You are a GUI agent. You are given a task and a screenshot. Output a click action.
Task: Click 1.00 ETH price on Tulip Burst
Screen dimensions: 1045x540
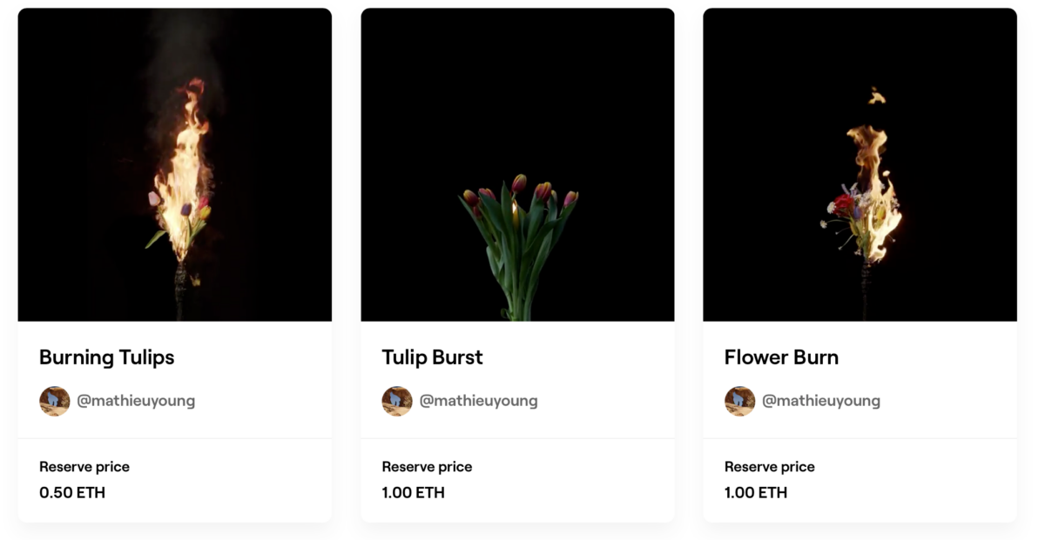click(x=413, y=492)
